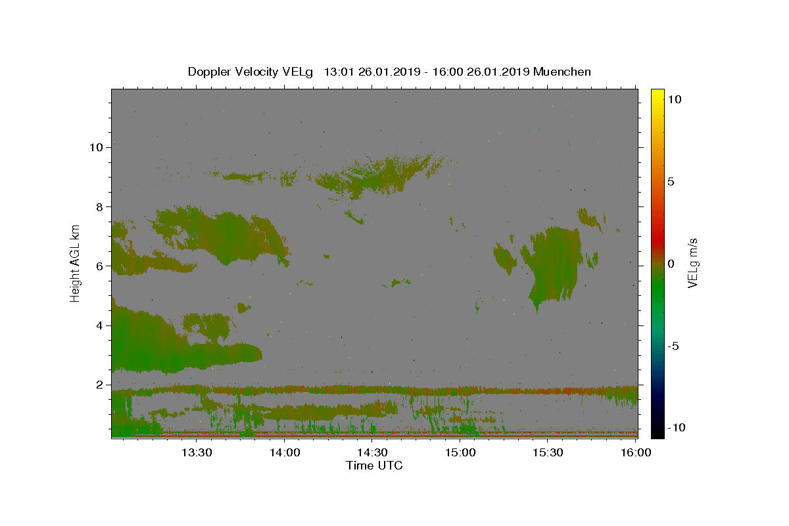Click the height axis label 10
Image resolution: width=789 pixels, height=526 pixels.
click(96, 147)
